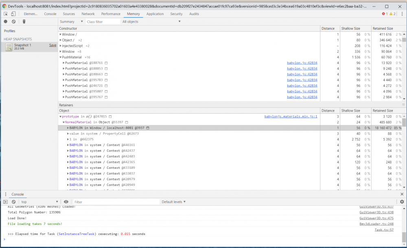The image size is (407, 248).
Task: Open babylonjs.materials.min.js:1 source link
Action: click(x=291, y=116)
